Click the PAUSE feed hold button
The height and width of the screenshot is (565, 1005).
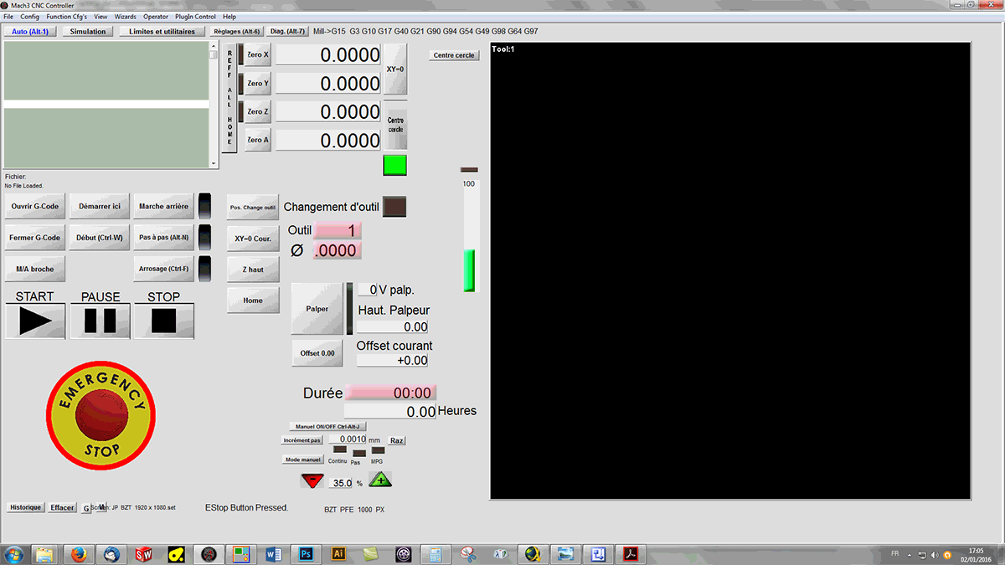100,321
